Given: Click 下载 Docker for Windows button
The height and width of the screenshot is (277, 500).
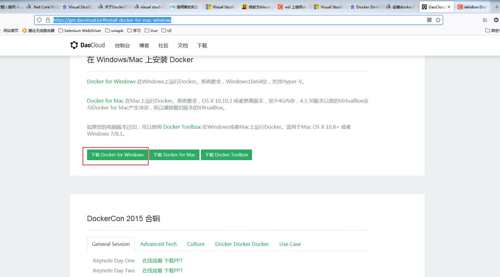Looking at the screenshot, I should [x=117, y=155].
